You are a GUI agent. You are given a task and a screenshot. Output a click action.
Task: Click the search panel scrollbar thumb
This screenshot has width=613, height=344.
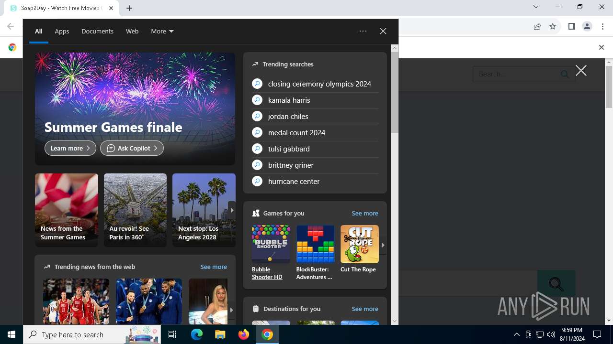[395, 92]
